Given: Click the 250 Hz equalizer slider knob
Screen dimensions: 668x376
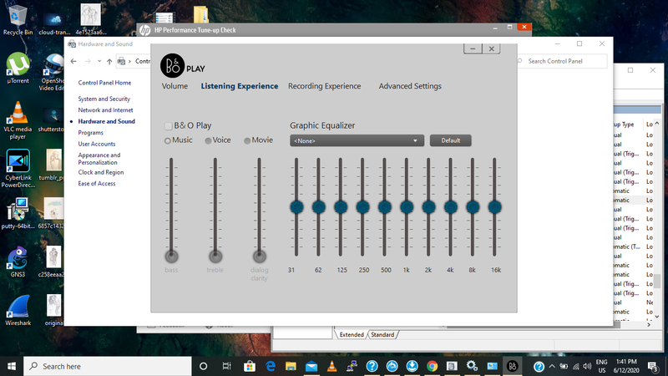Looking at the screenshot, I should pyautogui.click(x=362, y=207).
